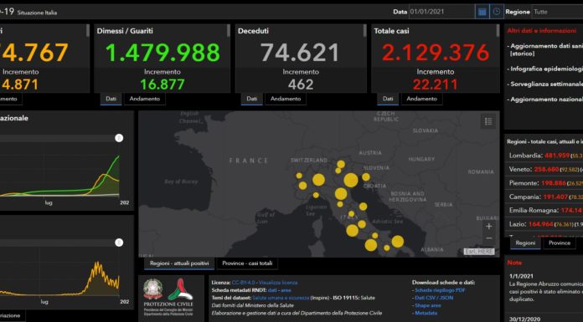Screen dimensions: 583x322
Task: Click the 22.211 cases increment
Action: 436,84
